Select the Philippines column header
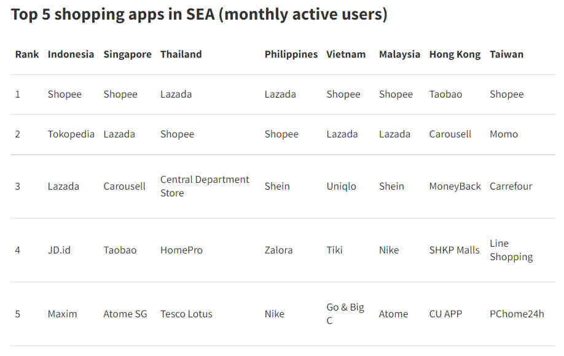The width and height of the screenshot is (564, 356). tap(291, 55)
